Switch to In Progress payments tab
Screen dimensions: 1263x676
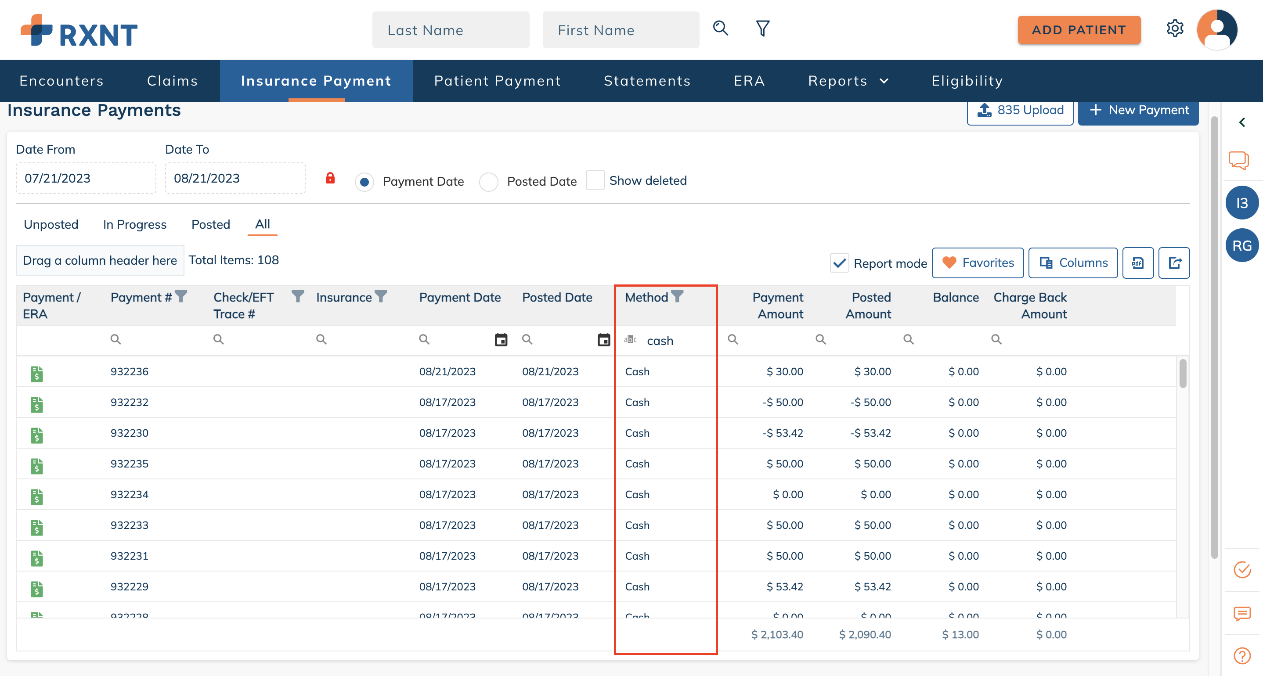[x=135, y=224]
